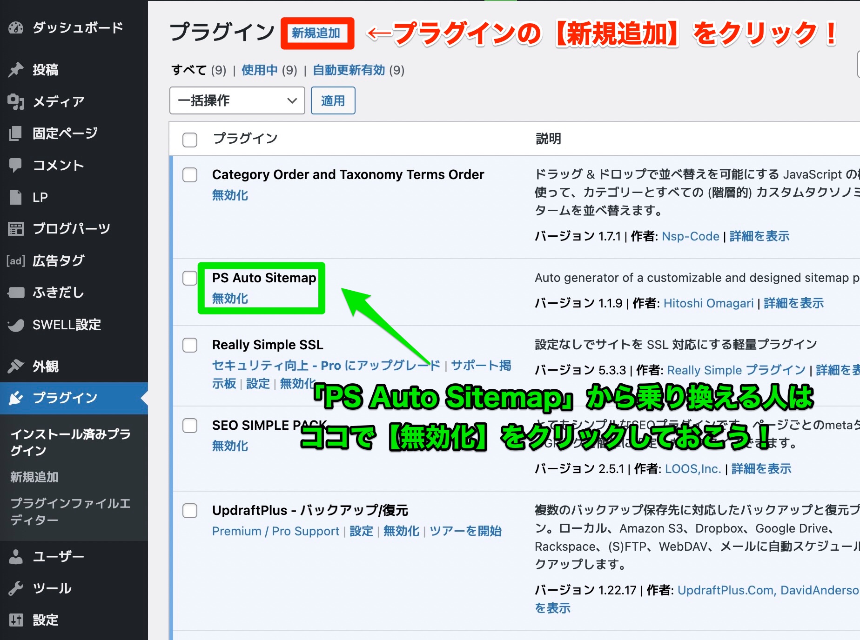Click the SWELL設定 wave icon
860x640 pixels.
pyautogui.click(x=16, y=325)
